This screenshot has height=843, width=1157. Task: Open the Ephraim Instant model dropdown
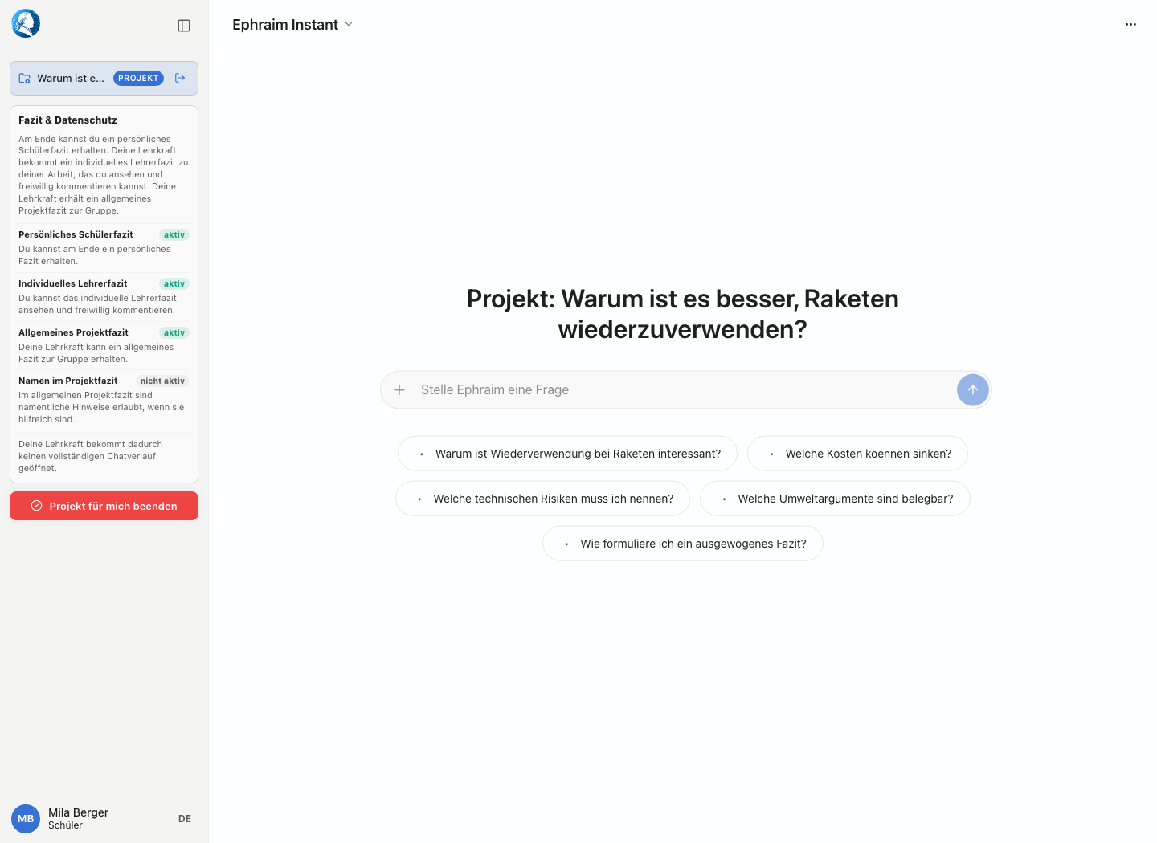[292, 25]
